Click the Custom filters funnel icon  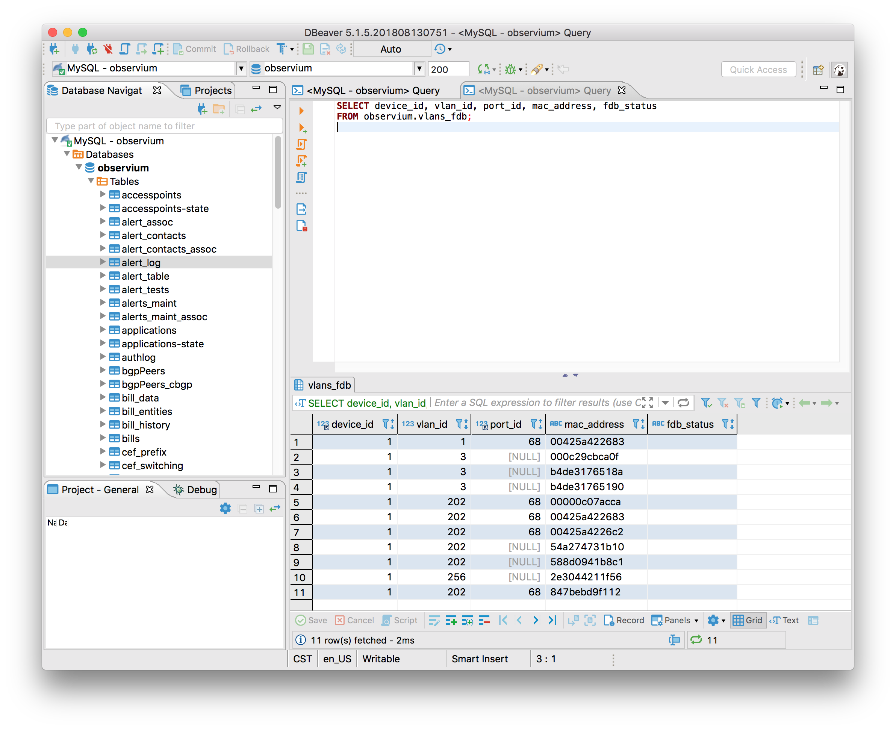click(755, 403)
